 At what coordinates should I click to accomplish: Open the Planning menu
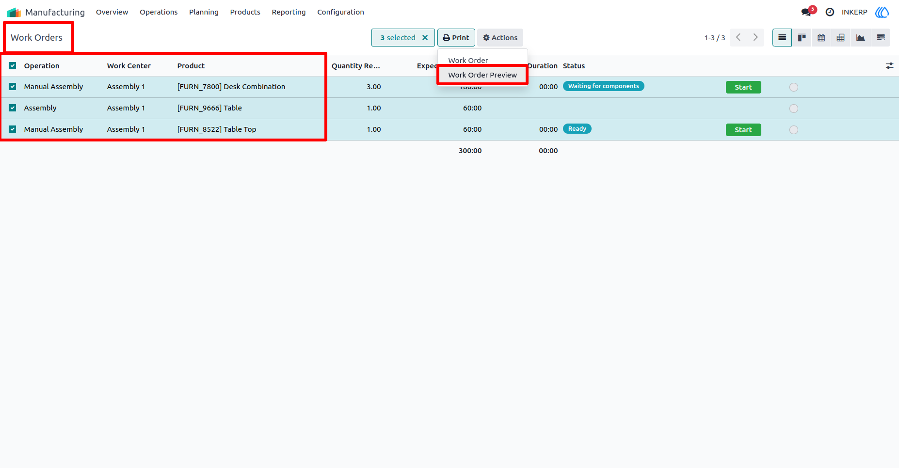click(204, 12)
